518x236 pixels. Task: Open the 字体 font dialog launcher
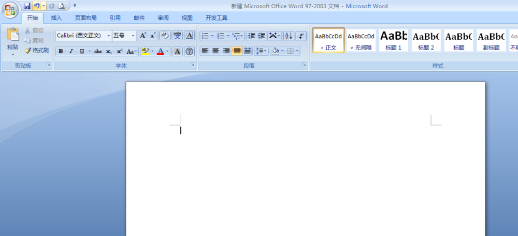point(192,65)
